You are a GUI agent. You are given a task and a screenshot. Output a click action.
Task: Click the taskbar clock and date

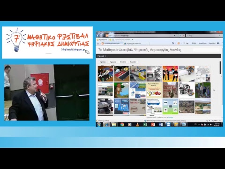click(217, 124)
